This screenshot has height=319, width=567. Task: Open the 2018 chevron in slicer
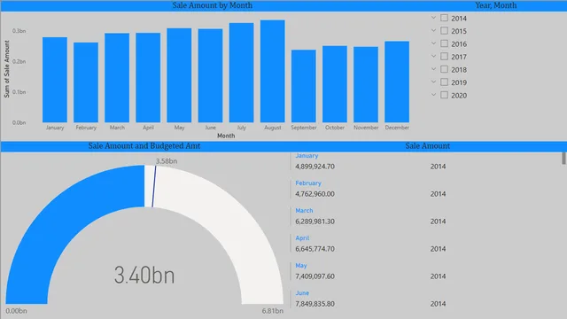coord(433,69)
